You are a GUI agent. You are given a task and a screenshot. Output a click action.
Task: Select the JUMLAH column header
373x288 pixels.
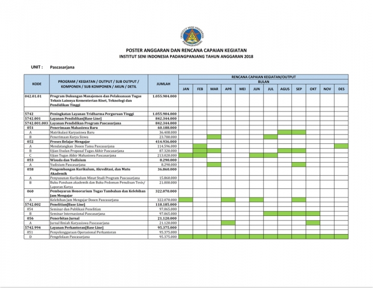163,84
